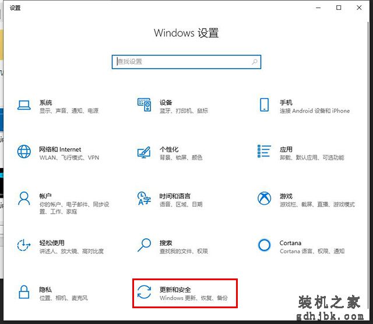
Task: Click the text 游戏栏、截屏、直播、游戏模式
Action: click(x=317, y=204)
